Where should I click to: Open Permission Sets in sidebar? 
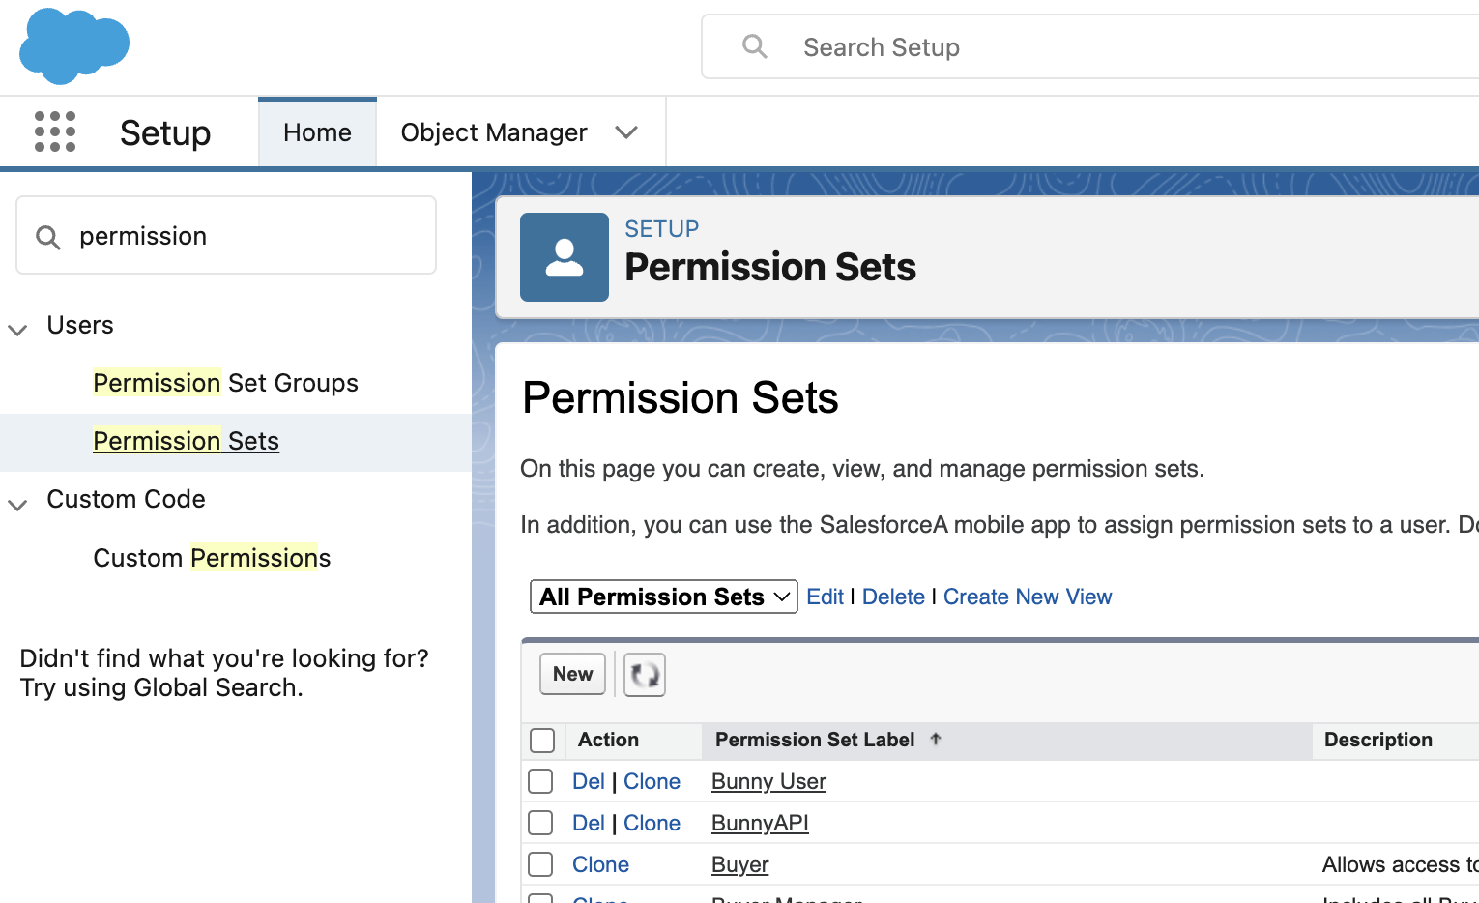[186, 441]
